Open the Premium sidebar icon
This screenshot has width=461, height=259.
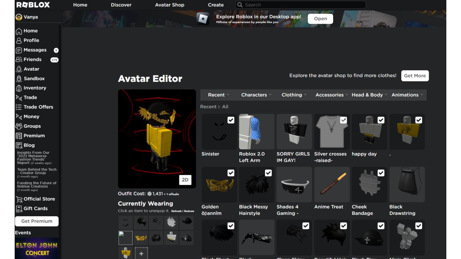tap(19, 136)
